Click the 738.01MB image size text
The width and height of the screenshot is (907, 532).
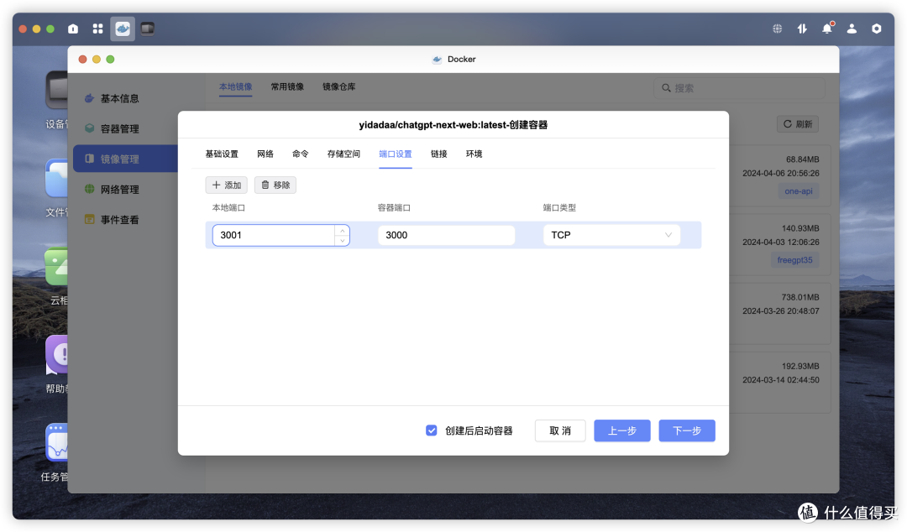coord(800,297)
